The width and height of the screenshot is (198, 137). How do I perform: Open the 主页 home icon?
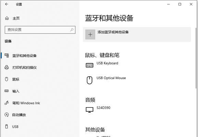coord(7,18)
